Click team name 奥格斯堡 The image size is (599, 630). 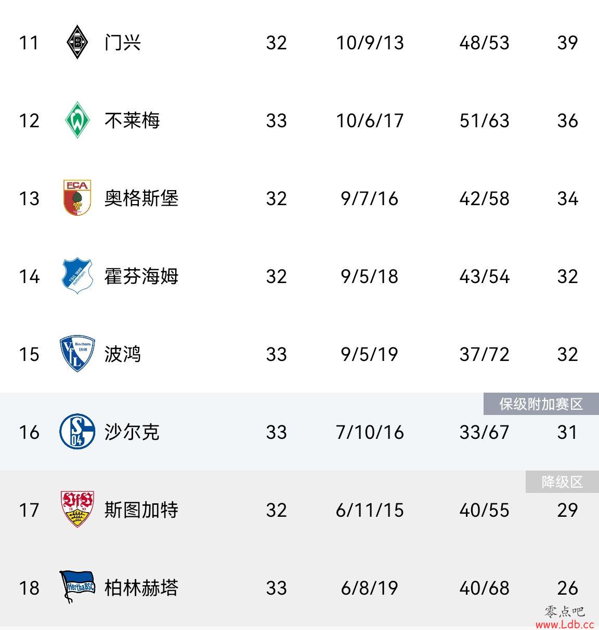(x=141, y=198)
